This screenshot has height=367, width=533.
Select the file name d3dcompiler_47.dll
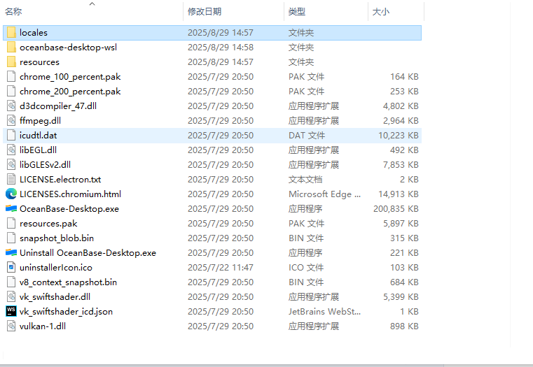pos(58,106)
